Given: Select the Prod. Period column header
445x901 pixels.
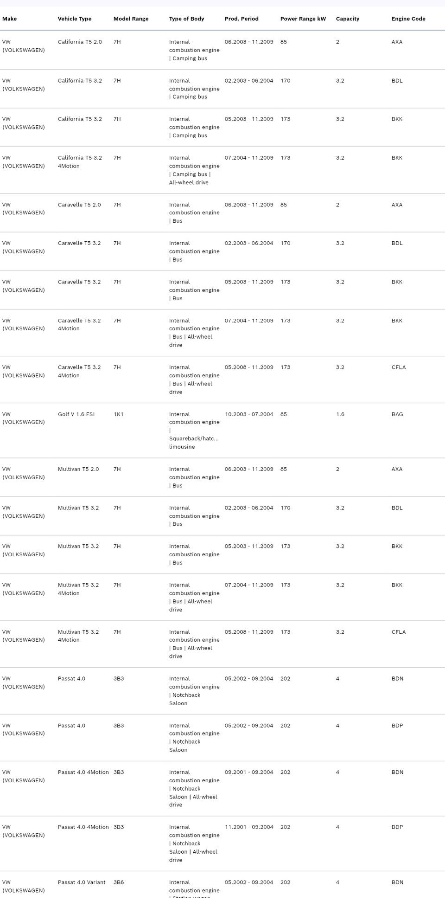Looking at the screenshot, I should pos(242,19).
